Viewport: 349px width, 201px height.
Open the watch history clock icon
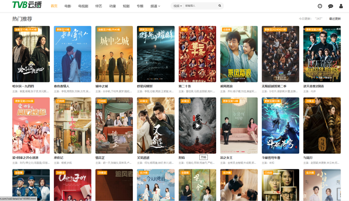click(320, 6)
